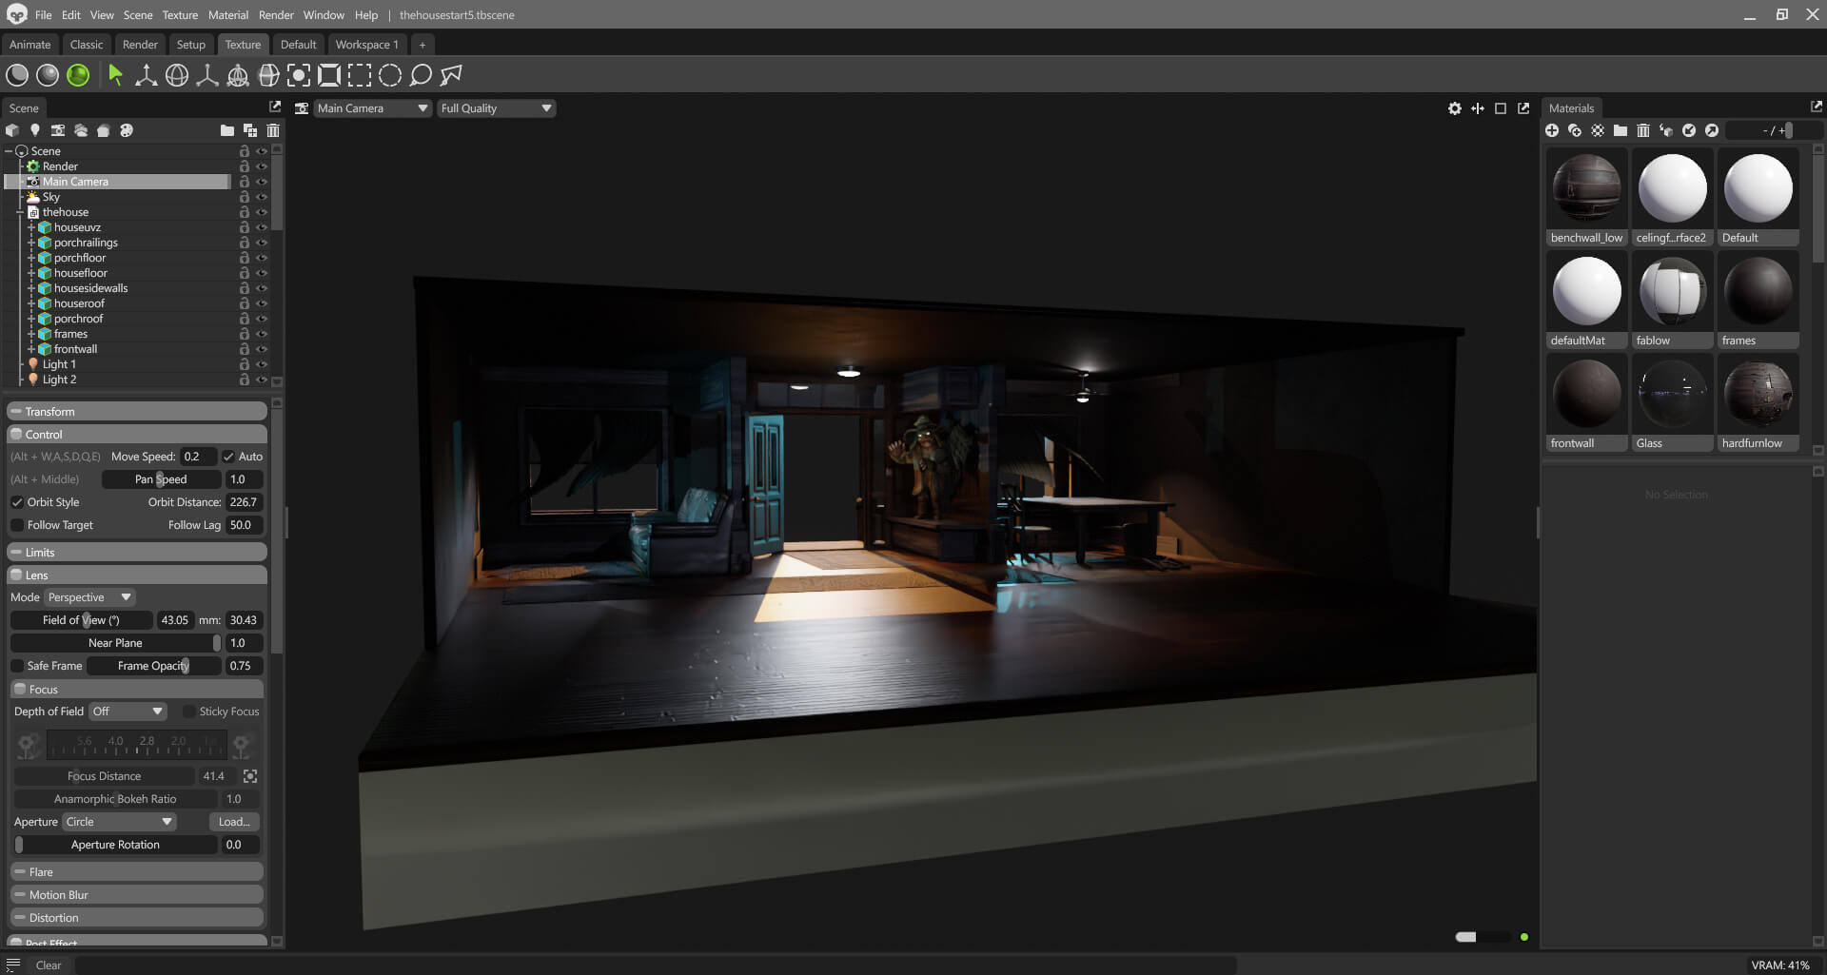Pick the lasso selection tool

(x=421, y=75)
